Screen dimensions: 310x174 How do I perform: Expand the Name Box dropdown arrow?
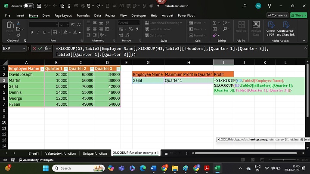(25, 49)
